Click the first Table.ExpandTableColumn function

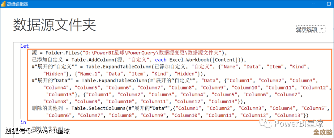point(119,67)
